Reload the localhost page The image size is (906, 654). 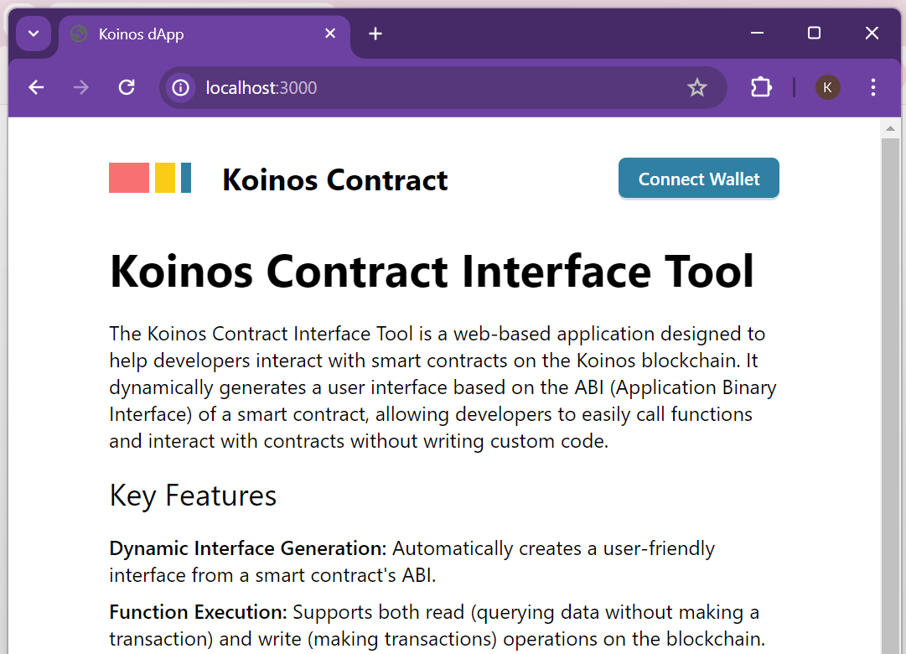point(127,87)
